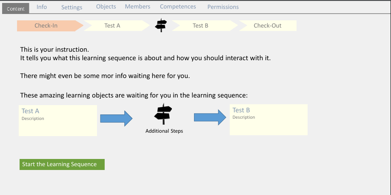The image size is (391, 195).
Task: Switch to the Competences tab
Action: pos(178,7)
